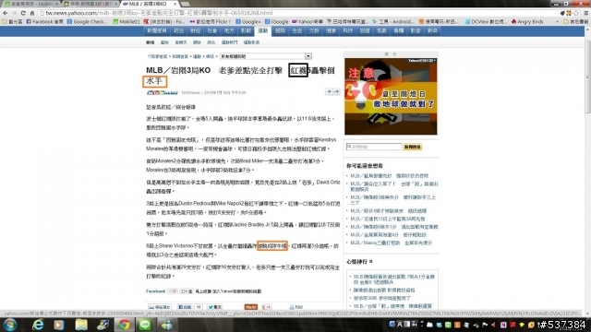Click the browser Home icon
This screenshot has height=332, width=591.
coord(31,13)
